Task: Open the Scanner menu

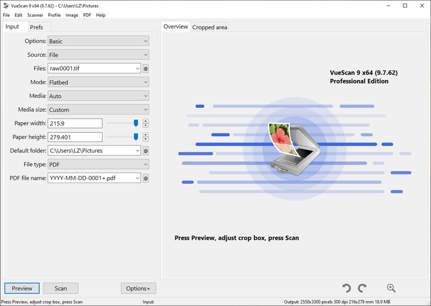Action: 35,15
